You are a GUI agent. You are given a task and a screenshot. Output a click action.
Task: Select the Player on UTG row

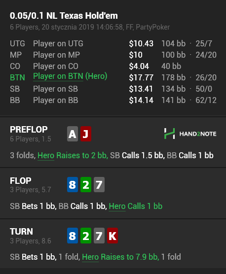[113, 43]
